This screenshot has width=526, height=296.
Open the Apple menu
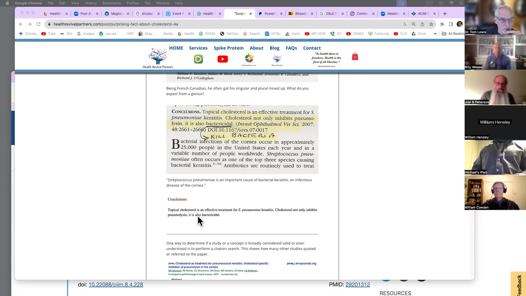(x=7, y=3)
